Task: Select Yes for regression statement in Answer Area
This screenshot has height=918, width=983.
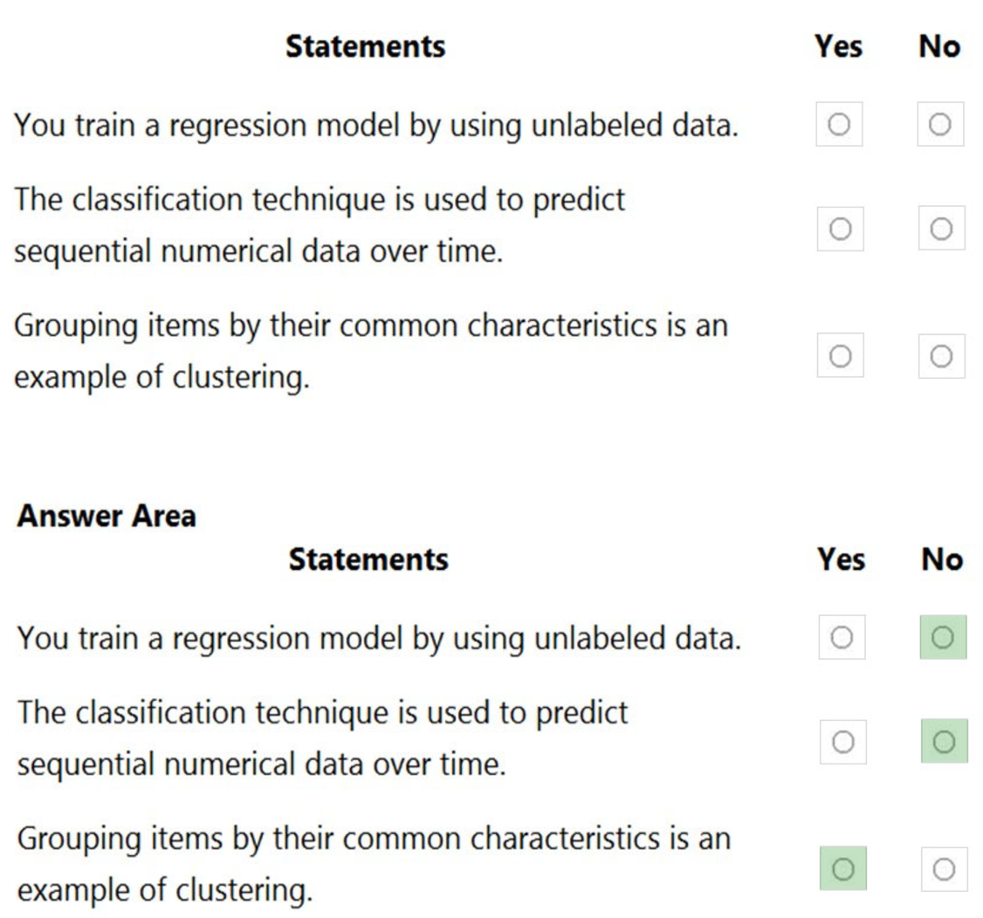Action: [842, 638]
